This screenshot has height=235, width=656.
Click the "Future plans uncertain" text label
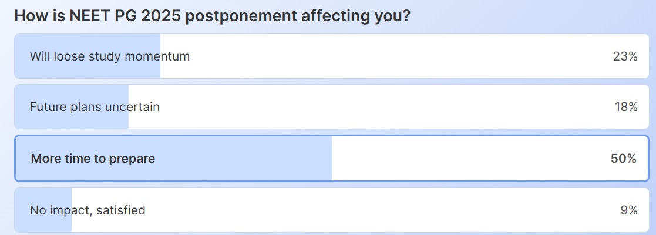point(95,107)
